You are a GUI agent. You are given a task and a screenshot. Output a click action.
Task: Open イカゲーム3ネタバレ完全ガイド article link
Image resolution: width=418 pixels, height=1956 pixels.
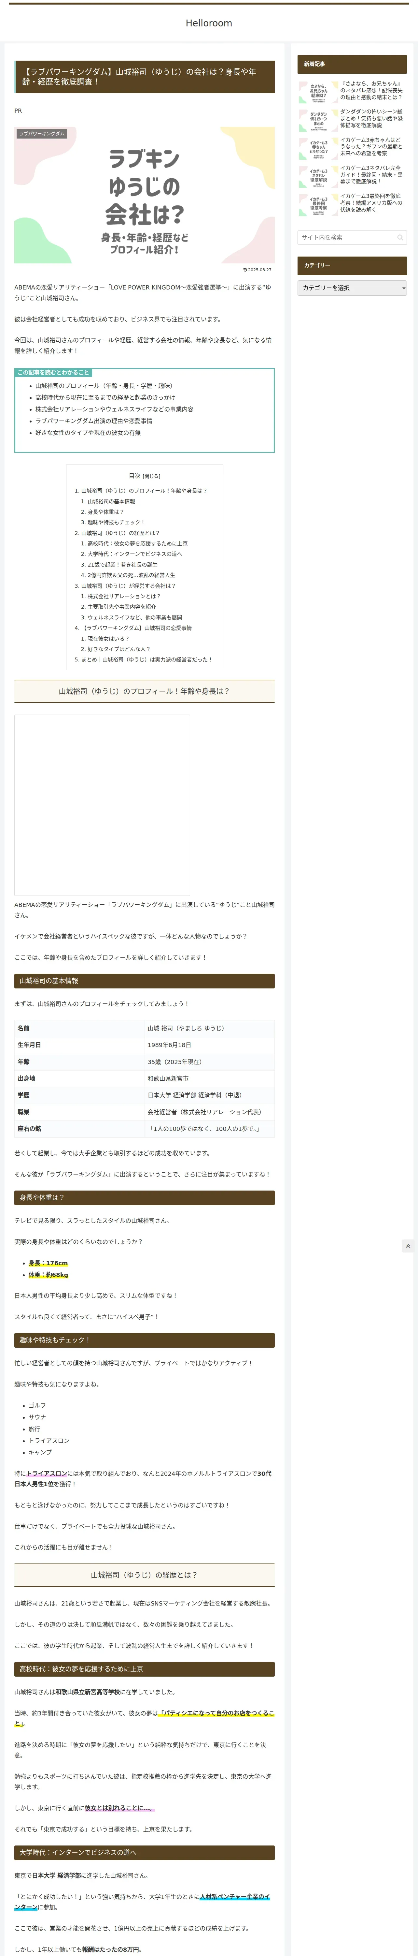pos(372,175)
